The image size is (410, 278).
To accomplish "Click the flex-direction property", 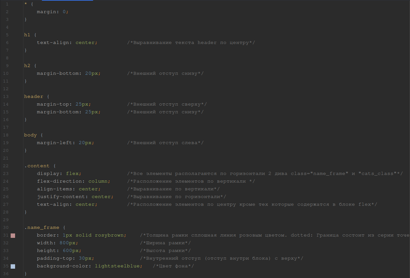I will coord(59,181).
